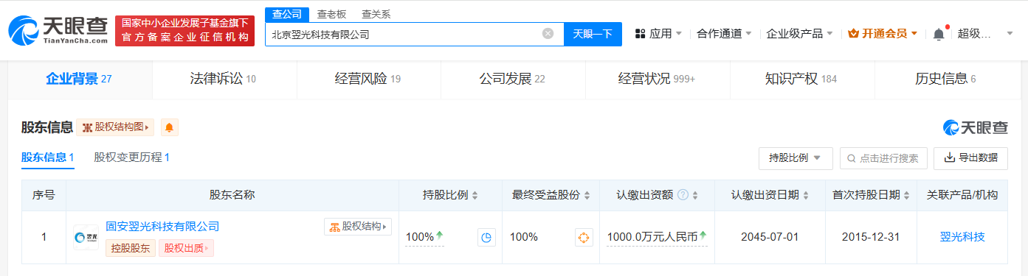Expand the 股权结构 button in the shareholder row
Image resolution: width=1028 pixels, height=276 pixels.
[x=358, y=227]
